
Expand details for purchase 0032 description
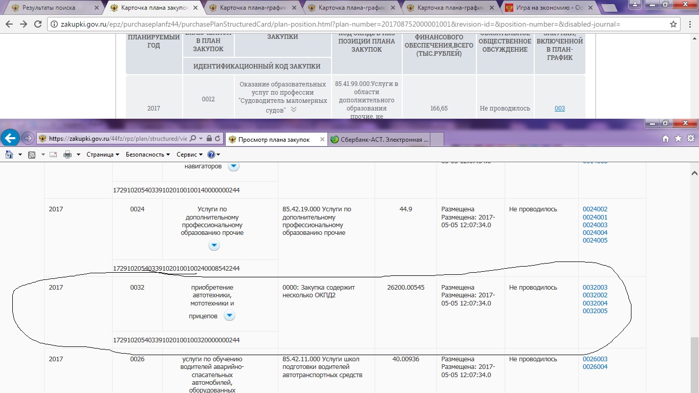point(230,316)
